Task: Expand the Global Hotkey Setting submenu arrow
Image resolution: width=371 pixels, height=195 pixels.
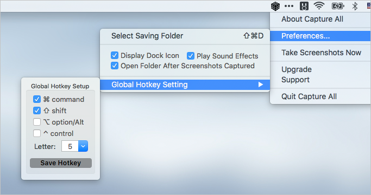Action: pyautogui.click(x=261, y=84)
